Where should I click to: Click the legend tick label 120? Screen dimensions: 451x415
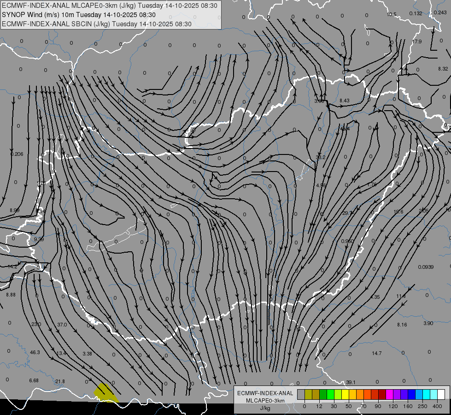click(393, 406)
